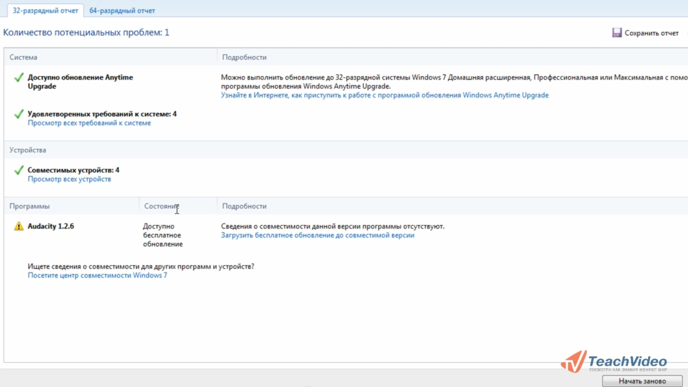Click the TeachVideo logo watermark
The image size is (688, 387).
614,362
